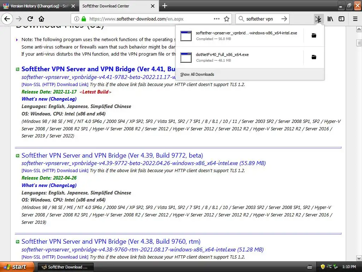This screenshot has width=362, height=272.
Task: Open SoftEther VPN Server Ver 4.38 heading link
Action: point(111,242)
